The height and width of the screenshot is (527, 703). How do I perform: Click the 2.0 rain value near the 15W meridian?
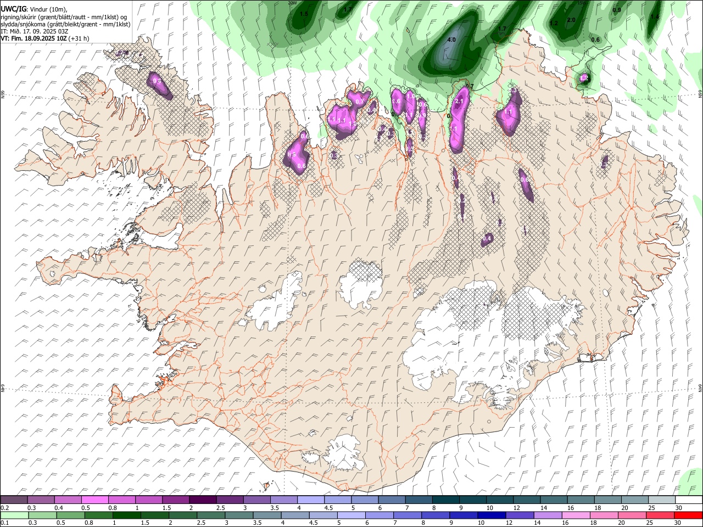(x=571, y=20)
